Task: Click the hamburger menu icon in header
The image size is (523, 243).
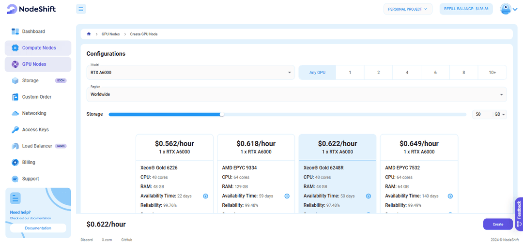Action: (81, 9)
